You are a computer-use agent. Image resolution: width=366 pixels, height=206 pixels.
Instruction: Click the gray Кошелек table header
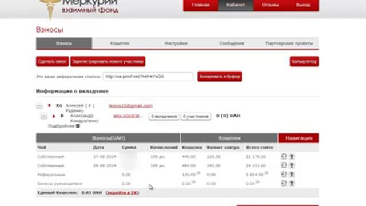point(229,138)
